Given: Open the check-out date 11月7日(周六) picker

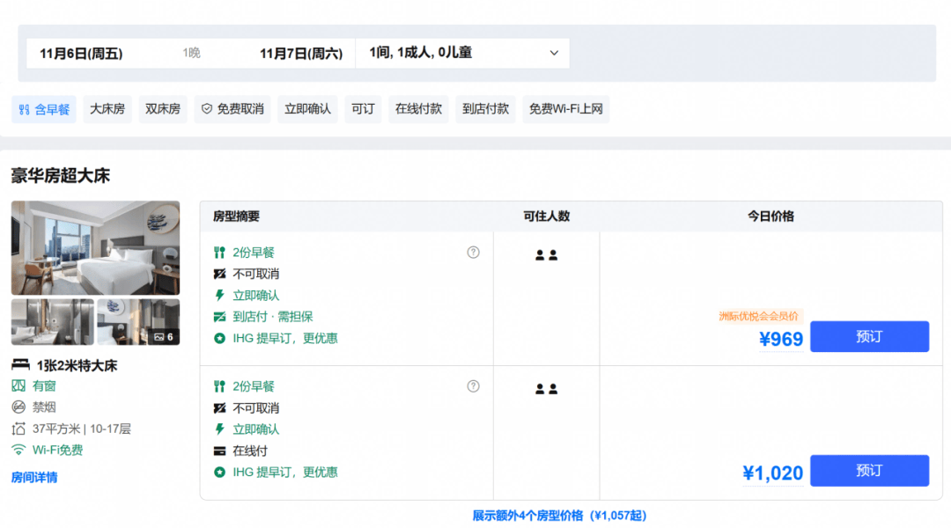Looking at the screenshot, I should click(301, 54).
